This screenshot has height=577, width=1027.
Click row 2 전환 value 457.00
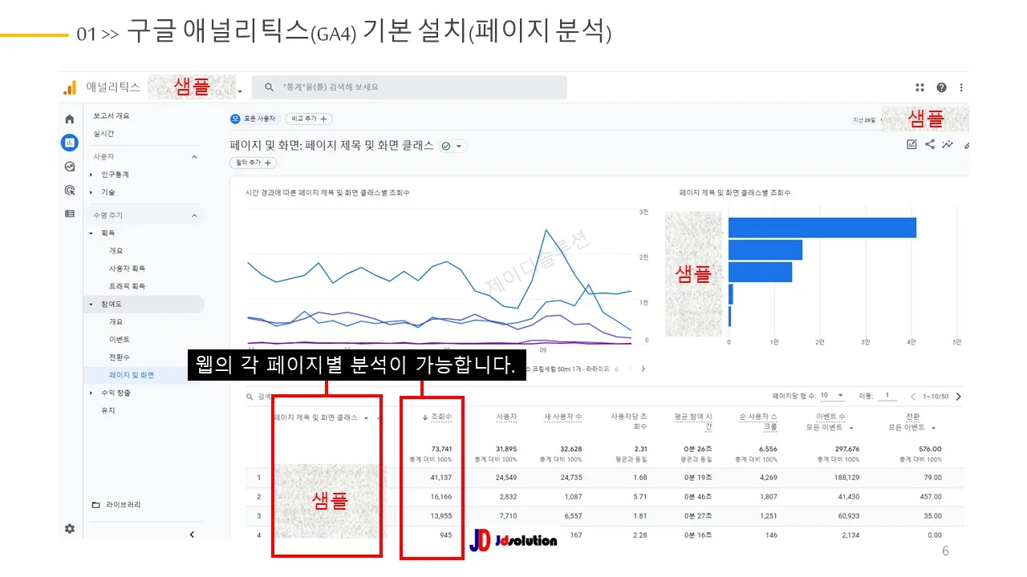(x=930, y=497)
